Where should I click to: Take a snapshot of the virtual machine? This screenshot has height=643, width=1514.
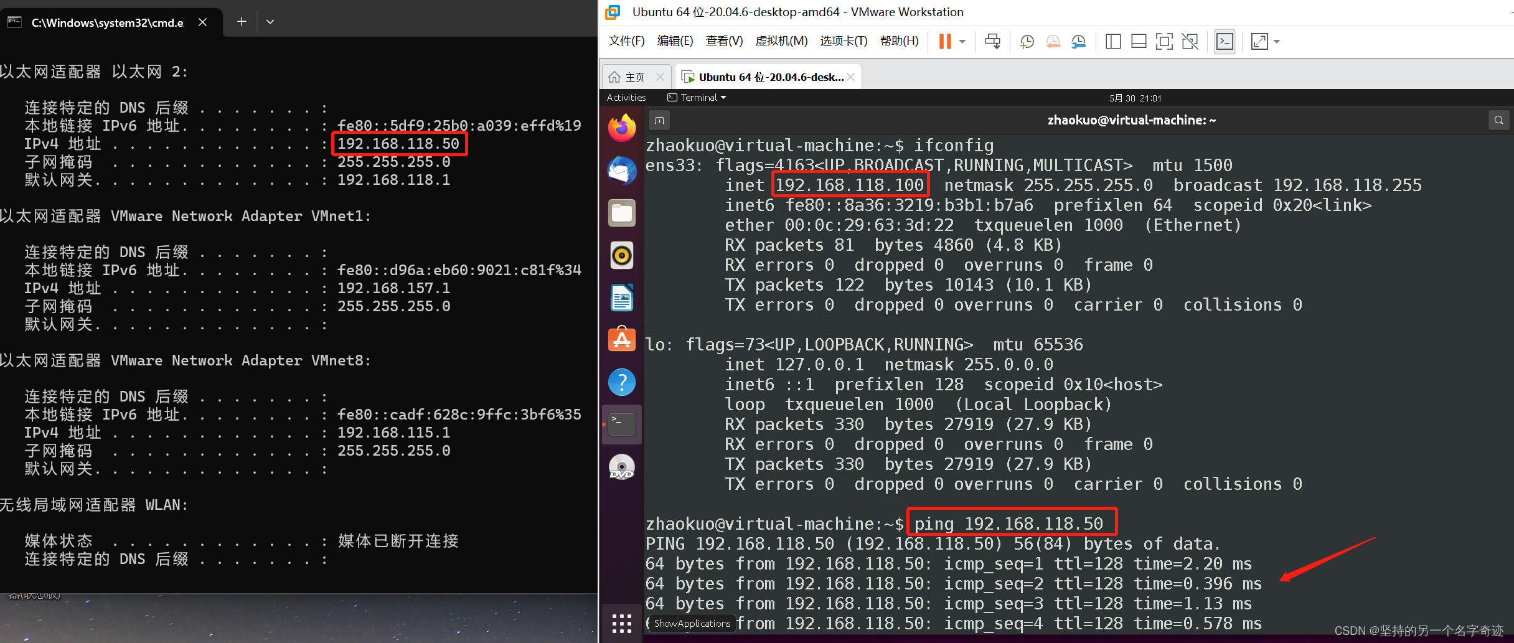[1026, 41]
